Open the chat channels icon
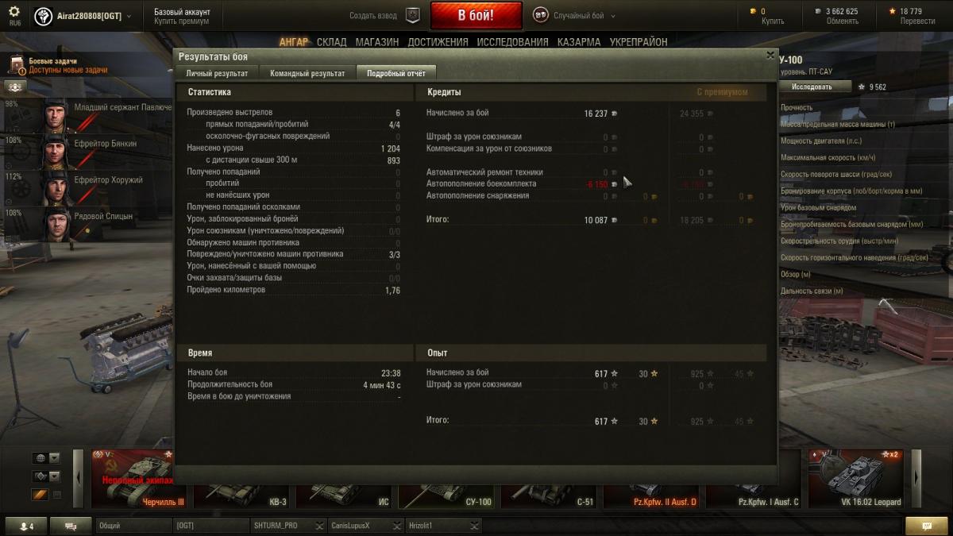The height and width of the screenshot is (536, 953). 71,526
